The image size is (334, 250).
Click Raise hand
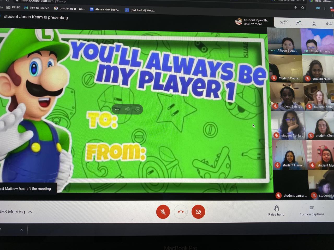[x=276, y=211]
